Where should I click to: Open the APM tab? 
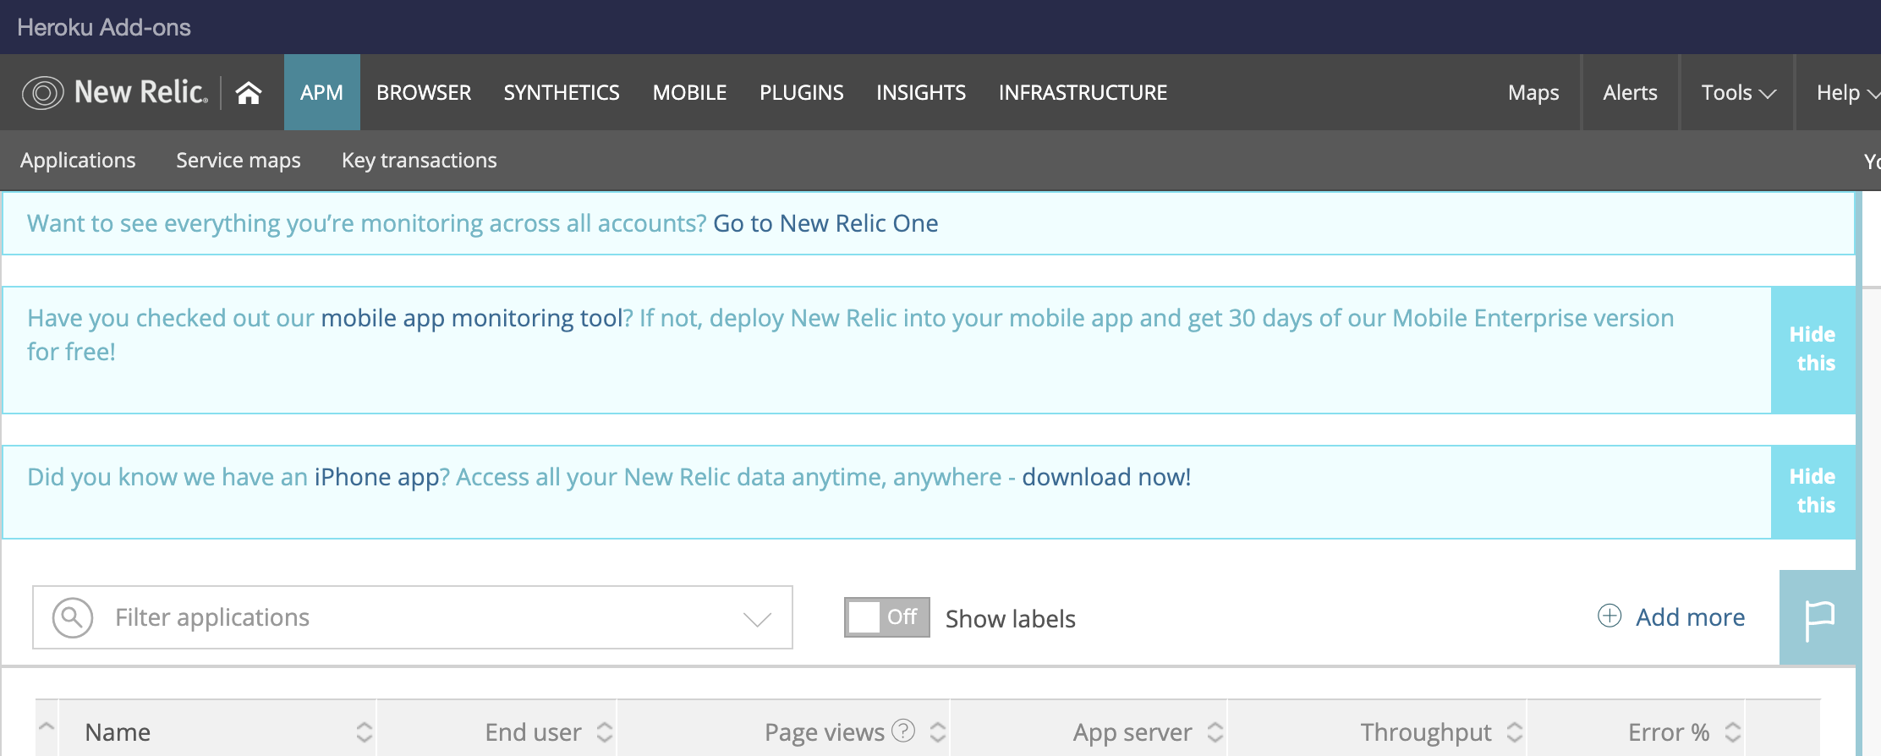[322, 92]
